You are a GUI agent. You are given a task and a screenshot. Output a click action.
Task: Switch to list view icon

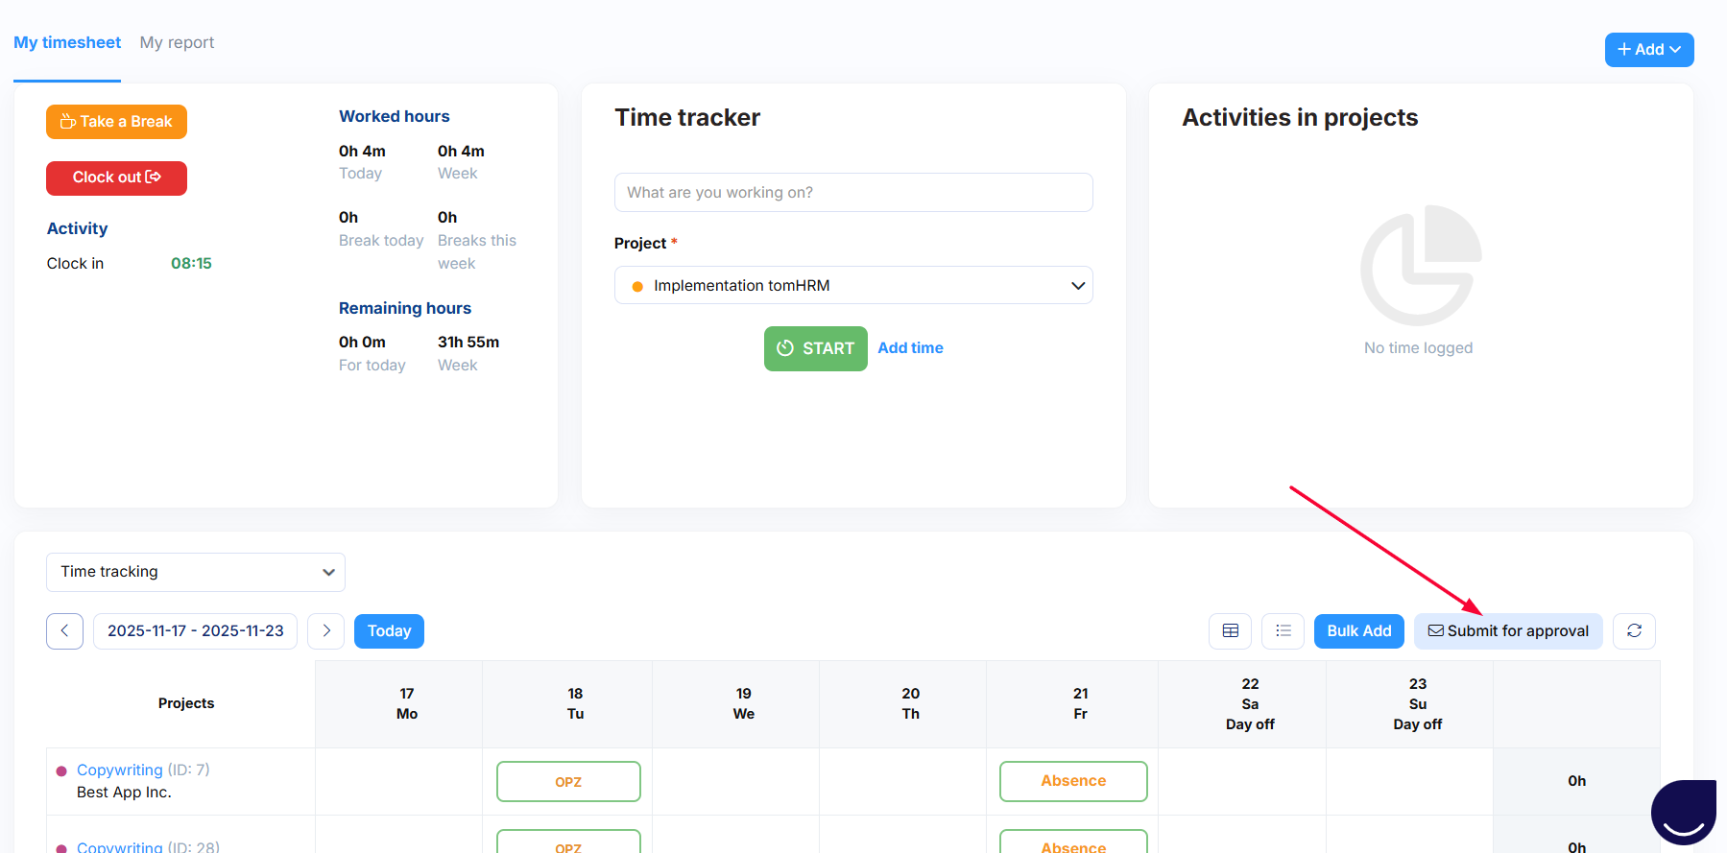(1283, 631)
